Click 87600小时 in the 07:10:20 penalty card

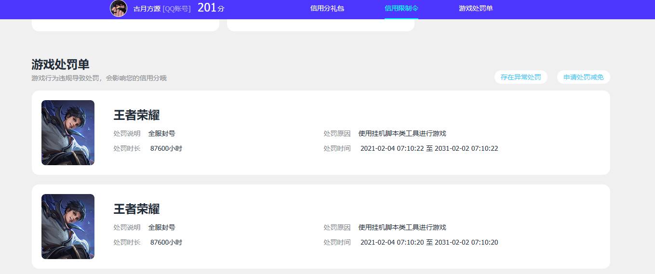point(166,242)
